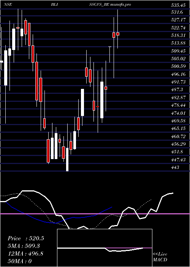Screen dimensions: 190x267
Task: Click the NSE exchange label
Action: [8, 5]
